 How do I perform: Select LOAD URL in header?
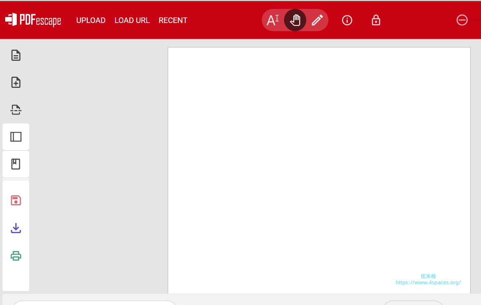[x=132, y=20]
